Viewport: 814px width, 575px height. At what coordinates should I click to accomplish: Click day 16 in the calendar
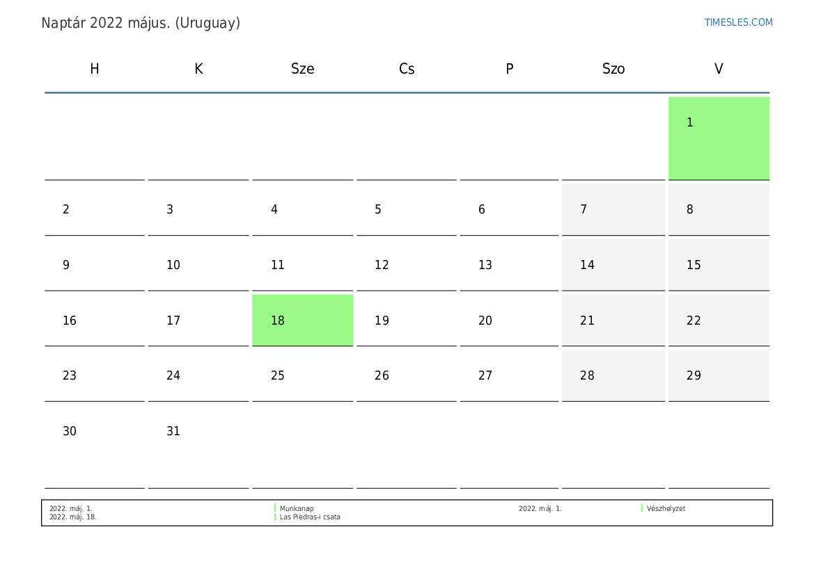coord(95,320)
